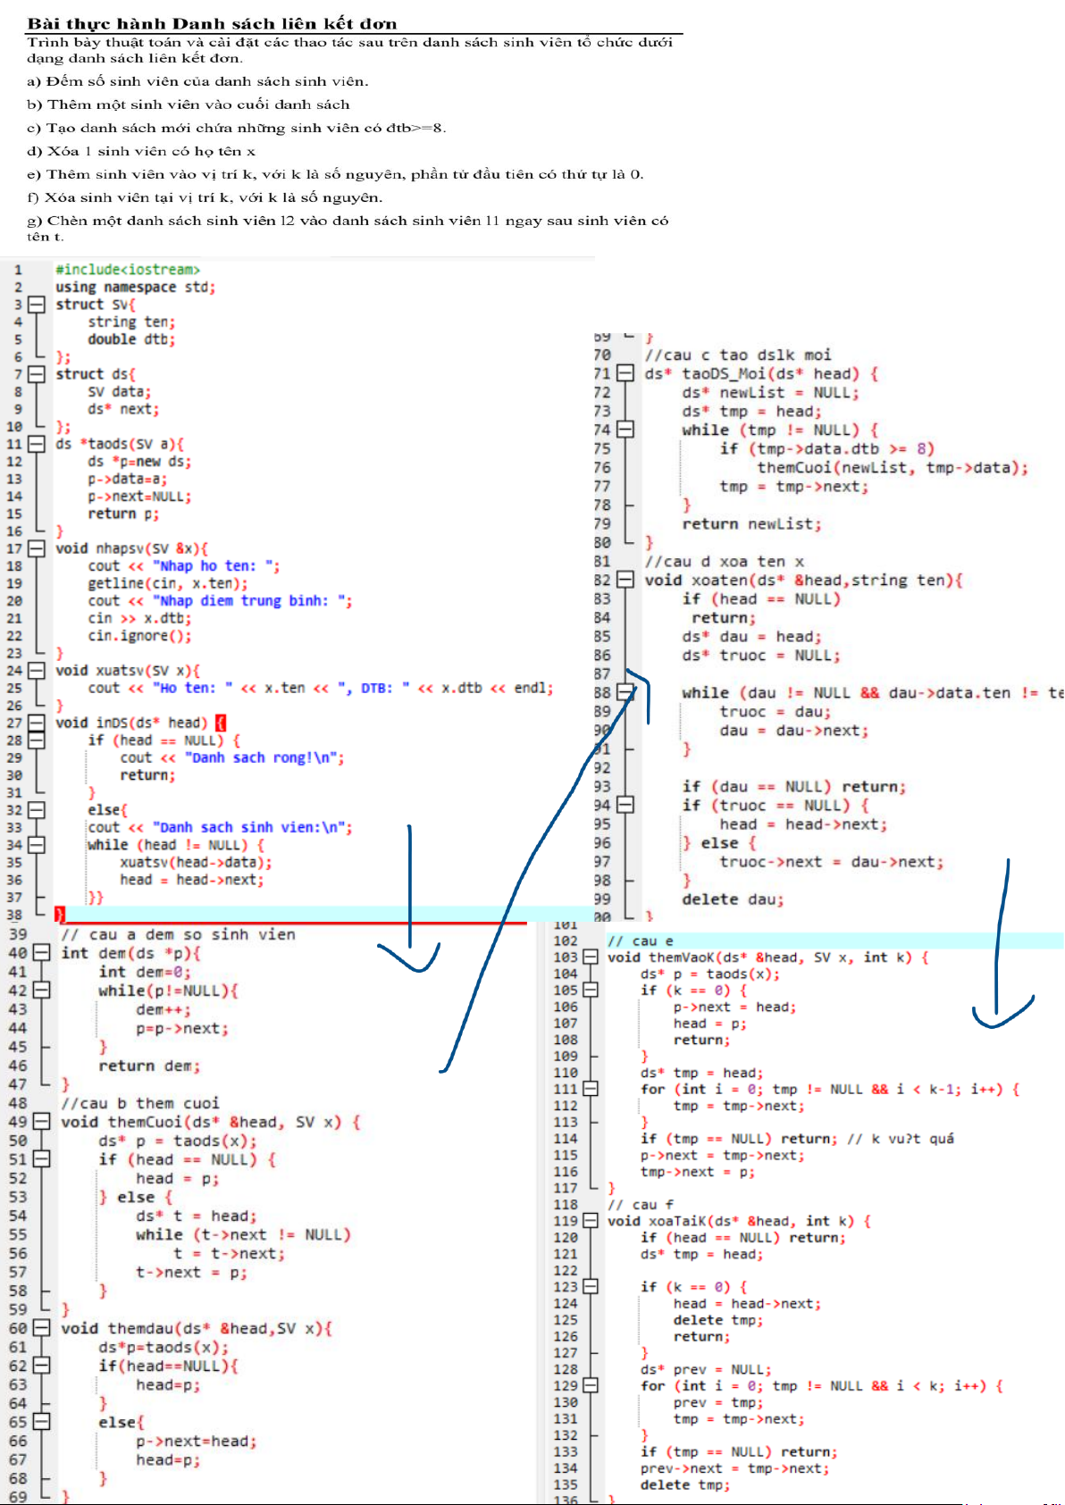Fold the themdau function at line 60
Screen dimensions: 1065x1505
[x=41, y=1328]
